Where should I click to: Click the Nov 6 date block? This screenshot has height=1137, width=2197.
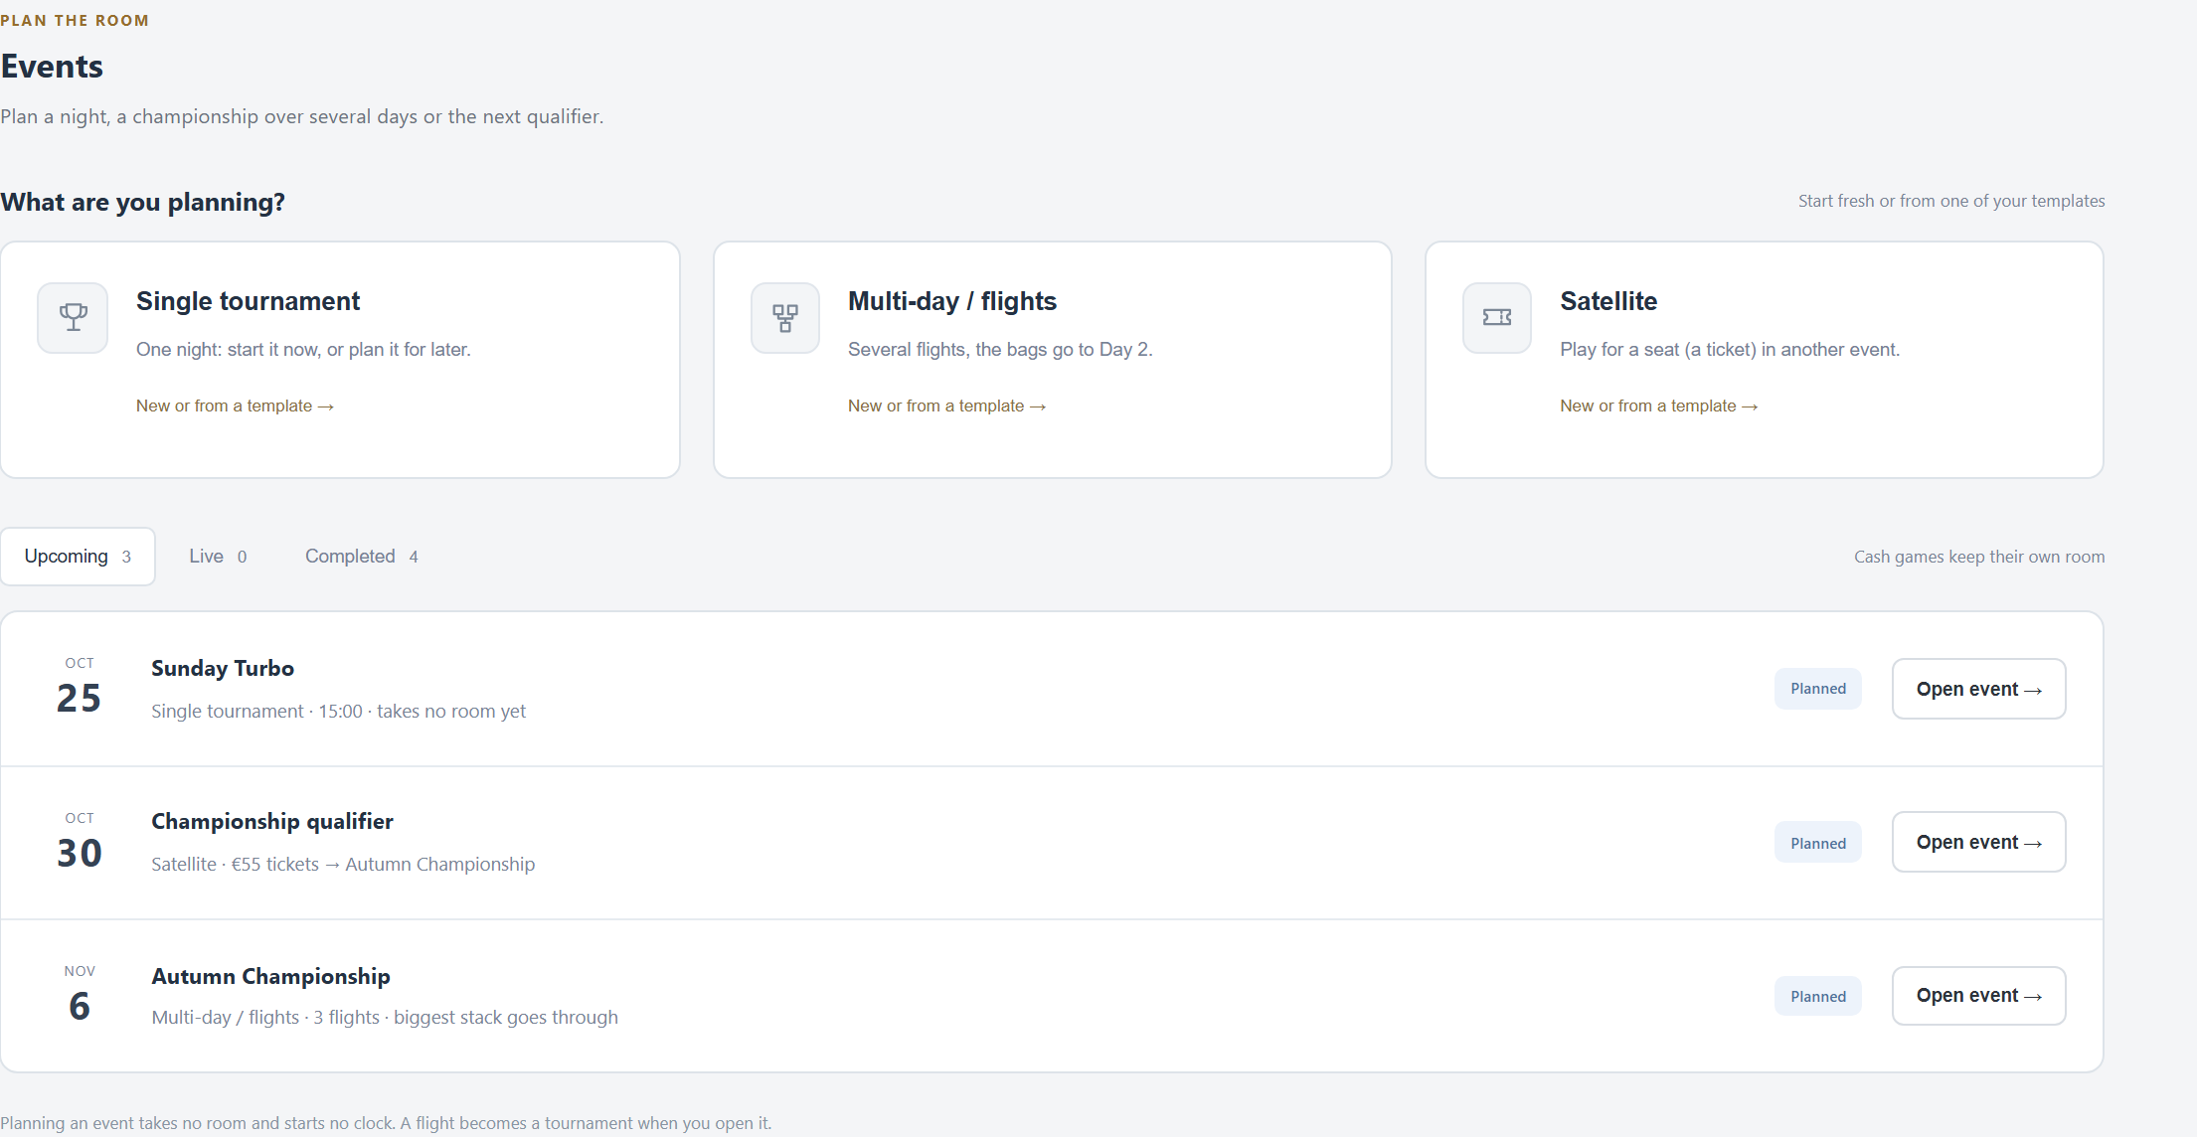pos(80,995)
